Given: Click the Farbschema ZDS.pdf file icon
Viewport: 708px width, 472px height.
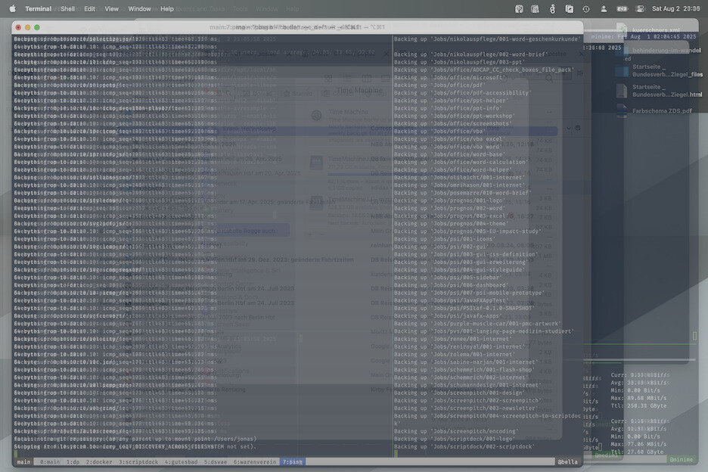Looking at the screenshot, I should pyautogui.click(x=621, y=110).
